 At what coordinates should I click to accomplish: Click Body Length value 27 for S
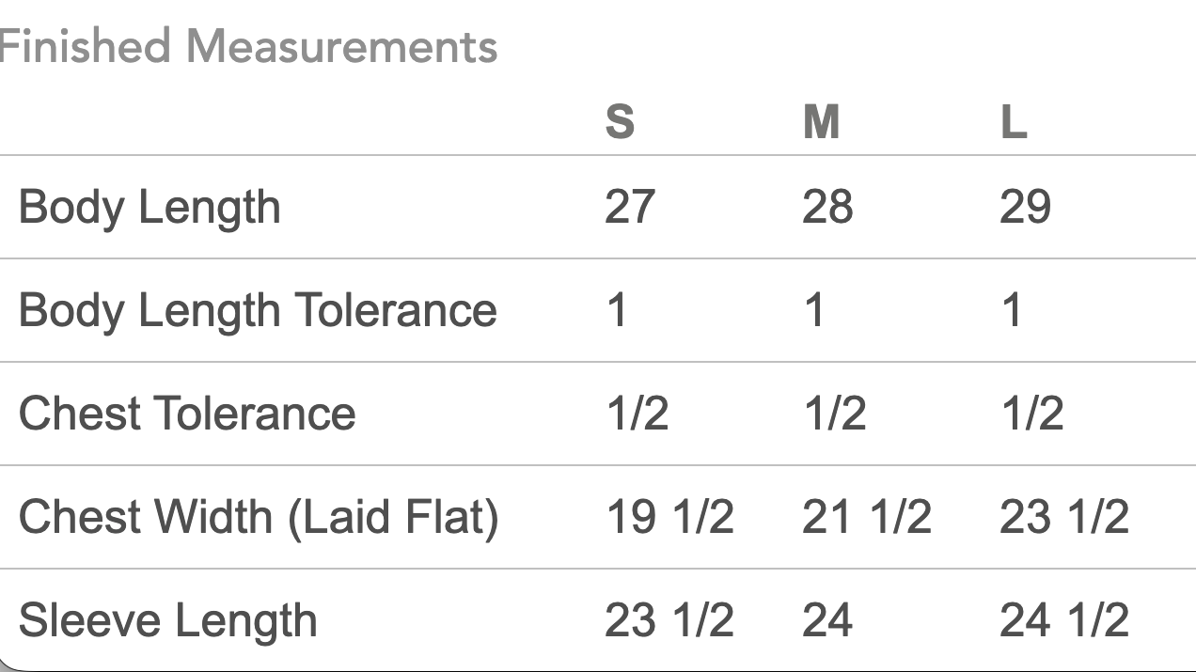pyautogui.click(x=630, y=207)
